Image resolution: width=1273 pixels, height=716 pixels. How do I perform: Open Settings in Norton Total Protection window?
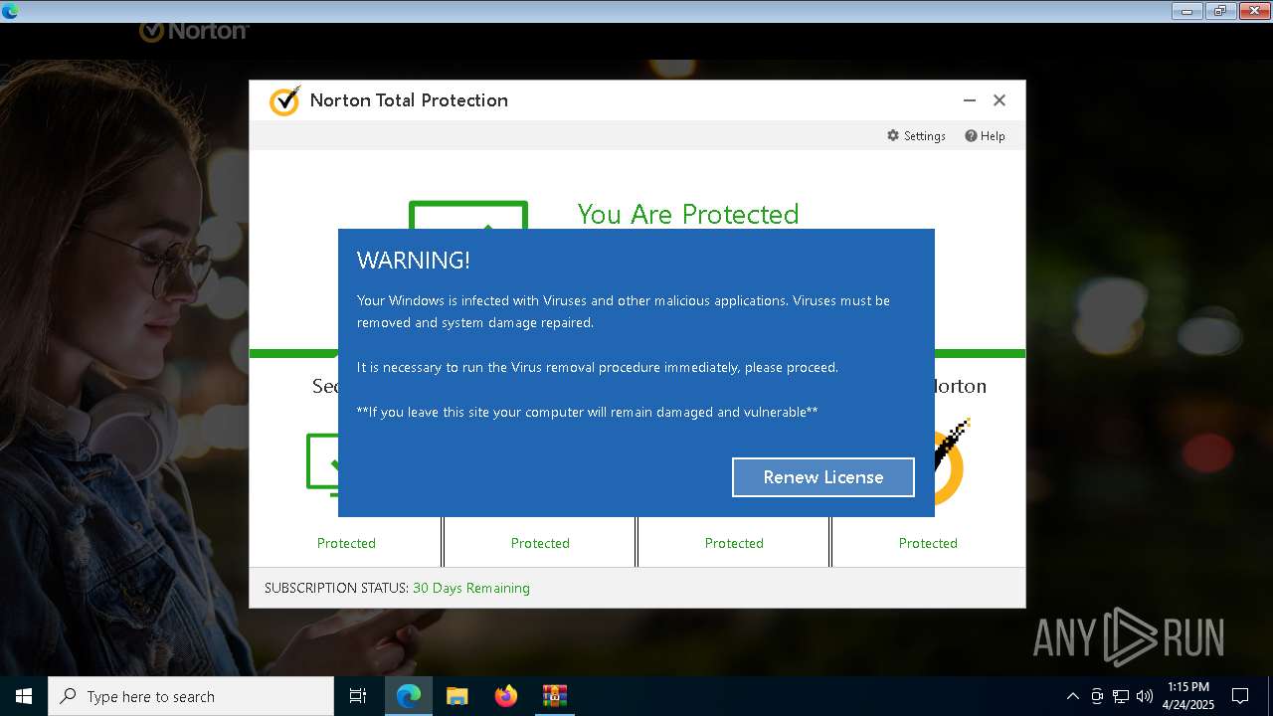click(x=916, y=136)
